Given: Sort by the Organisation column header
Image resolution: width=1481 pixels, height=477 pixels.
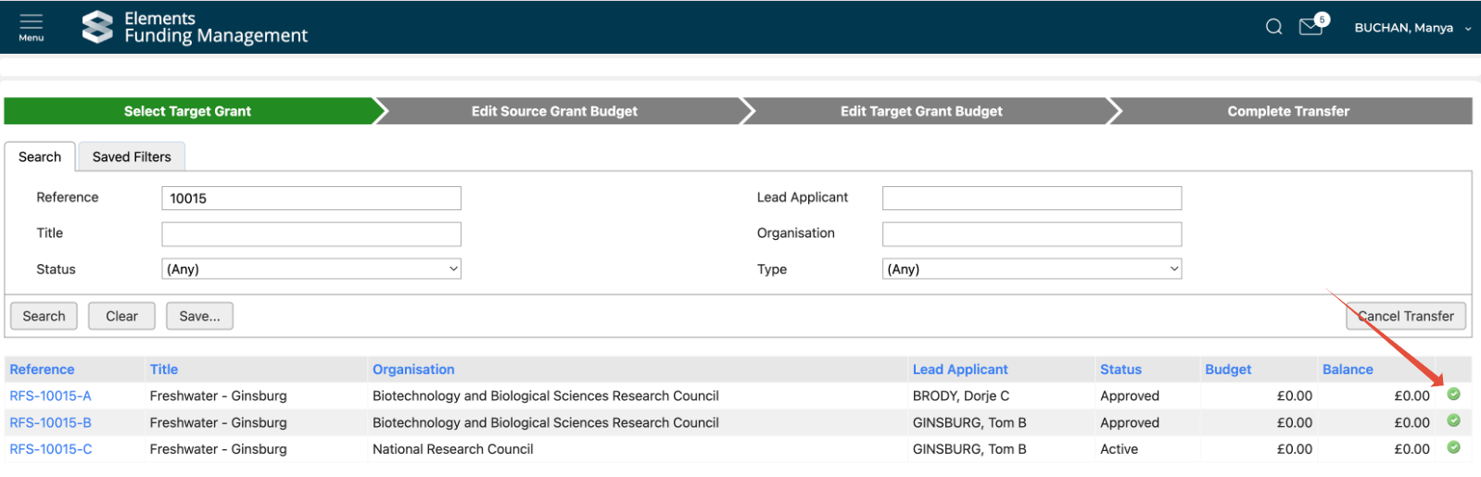Looking at the screenshot, I should pyautogui.click(x=413, y=369).
